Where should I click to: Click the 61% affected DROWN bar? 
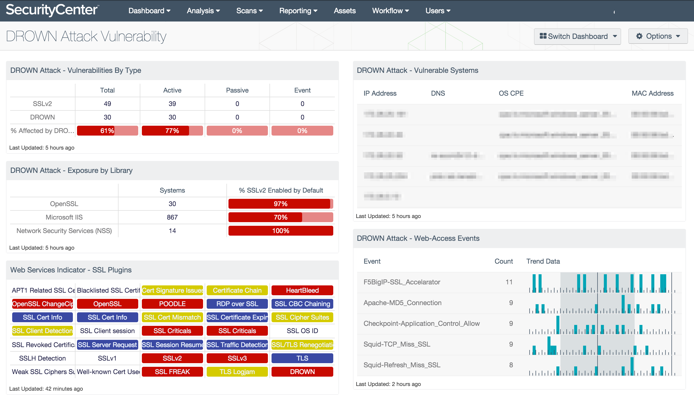[107, 131]
